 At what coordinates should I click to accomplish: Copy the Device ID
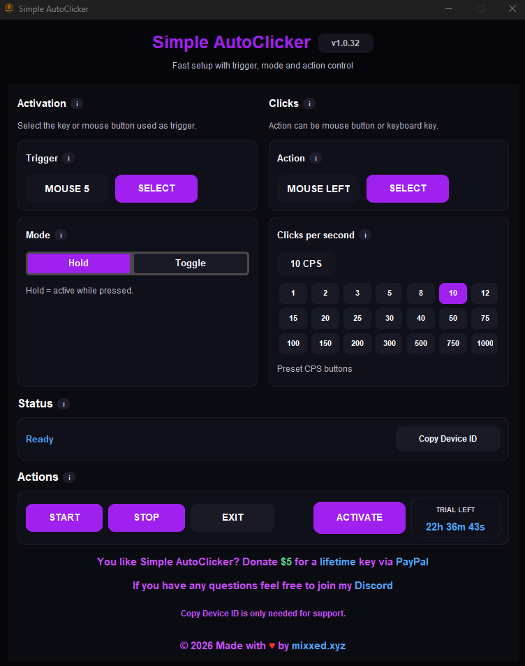tap(448, 439)
